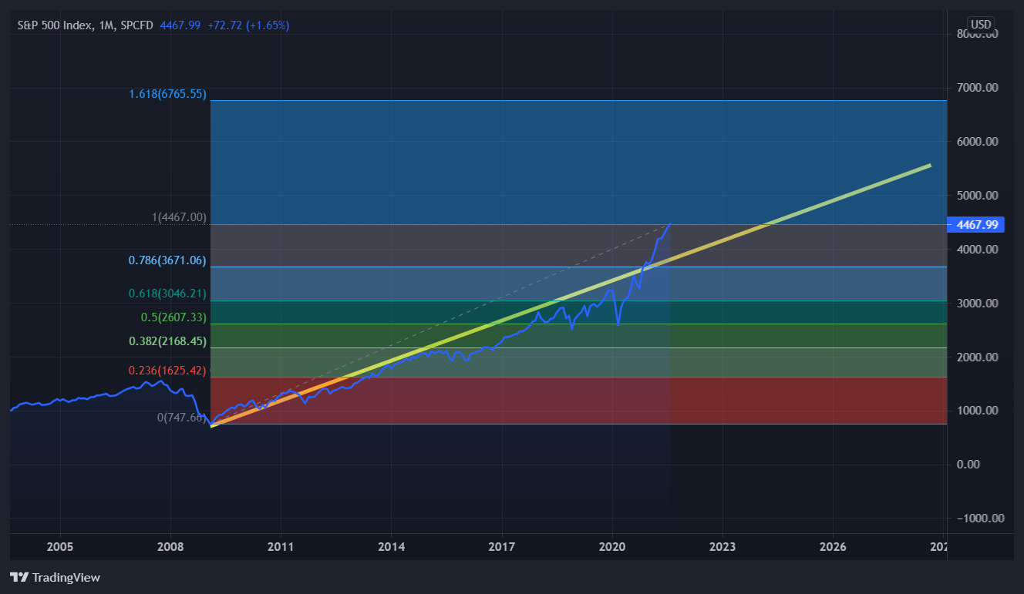
Task: Click the SPCFD exchange label
Action: (x=137, y=25)
